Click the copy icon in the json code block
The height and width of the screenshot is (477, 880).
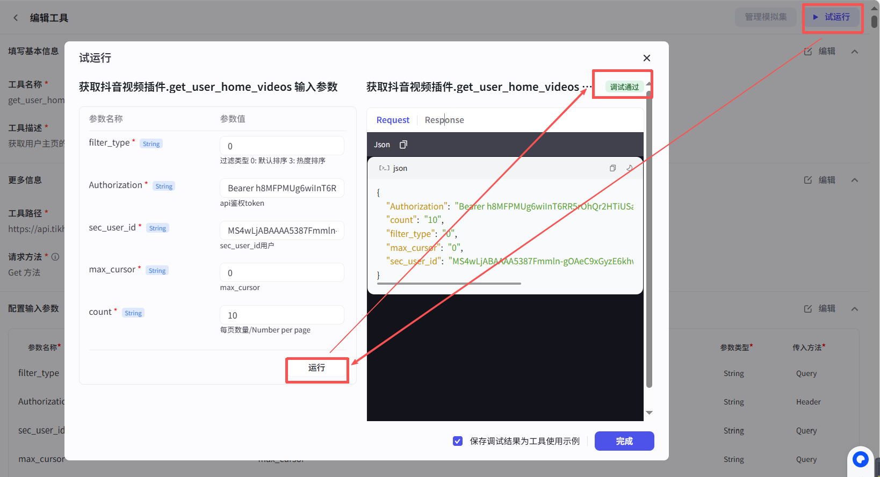[x=612, y=168]
